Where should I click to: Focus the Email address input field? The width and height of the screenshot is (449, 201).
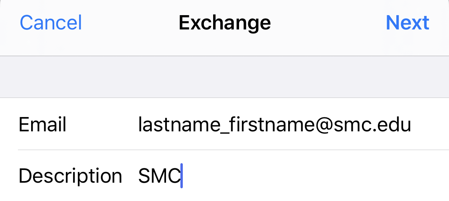coord(275,125)
